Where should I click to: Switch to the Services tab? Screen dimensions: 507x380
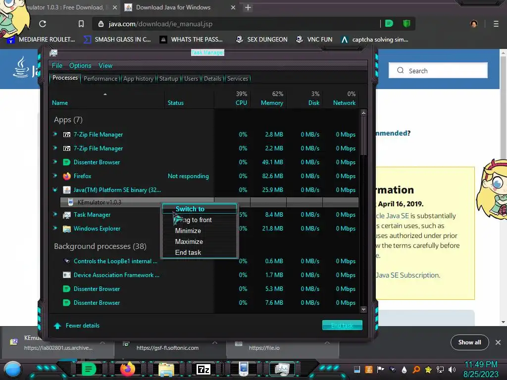238,79
